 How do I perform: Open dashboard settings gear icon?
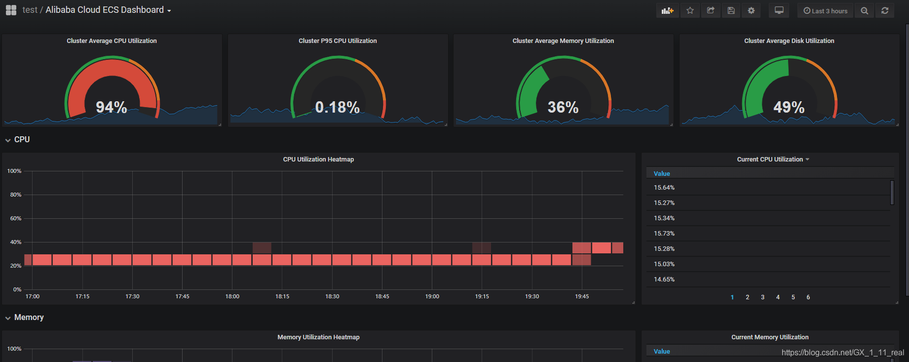[x=751, y=10]
